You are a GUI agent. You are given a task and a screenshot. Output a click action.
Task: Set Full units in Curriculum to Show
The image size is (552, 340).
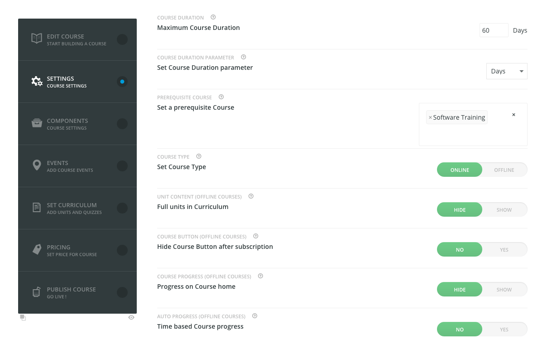[504, 210]
